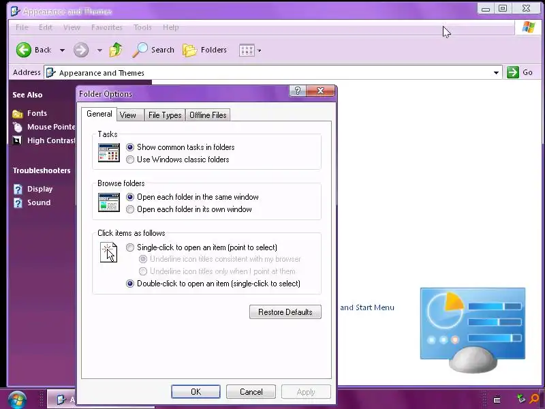Click the Appearance and Themes address bar icon
The width and height of the screenshot is (545, 409).
click(50, 72)
